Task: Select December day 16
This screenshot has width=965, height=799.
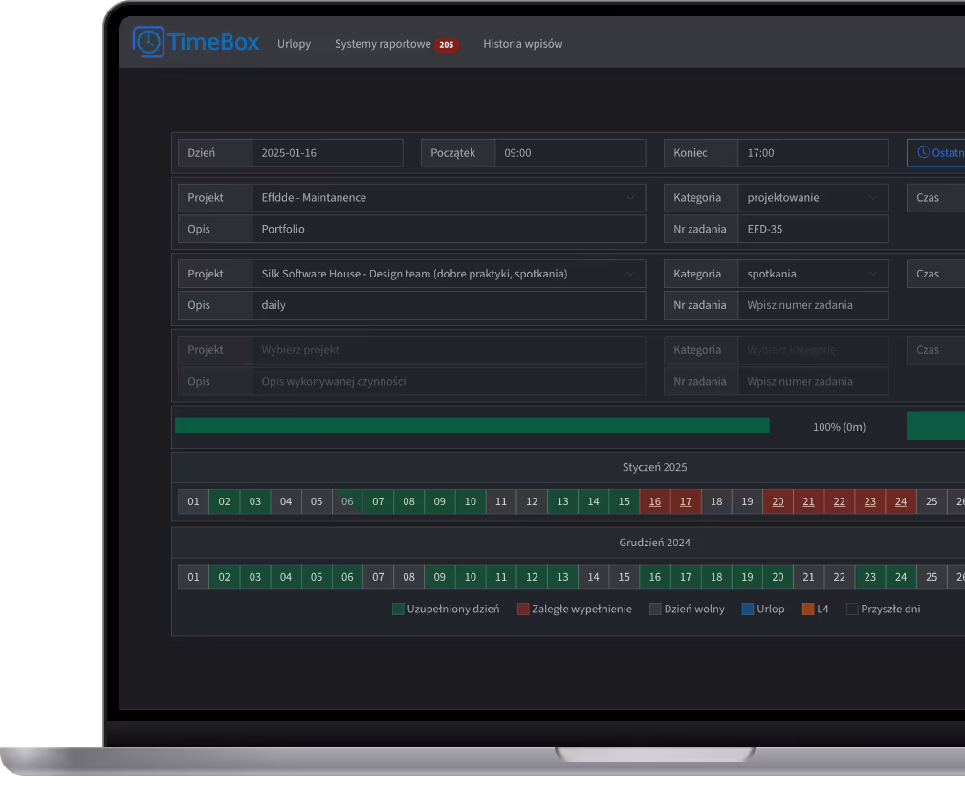Action: [655, 577]
